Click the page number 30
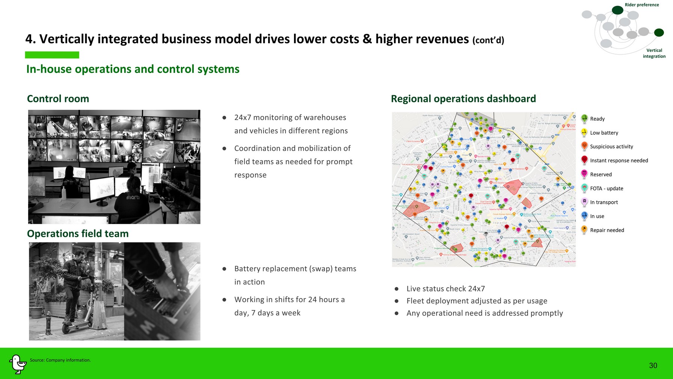 tap(653, 365)
